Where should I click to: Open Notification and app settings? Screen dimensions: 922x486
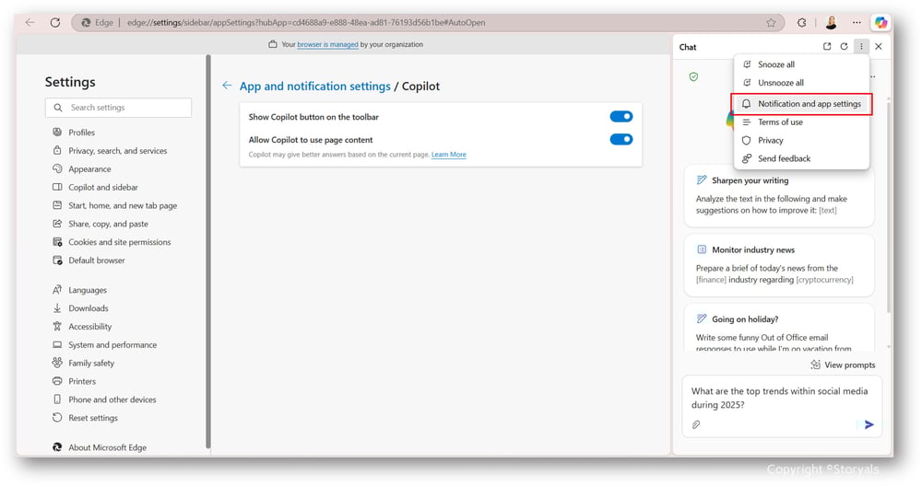[x=801, y=104]
